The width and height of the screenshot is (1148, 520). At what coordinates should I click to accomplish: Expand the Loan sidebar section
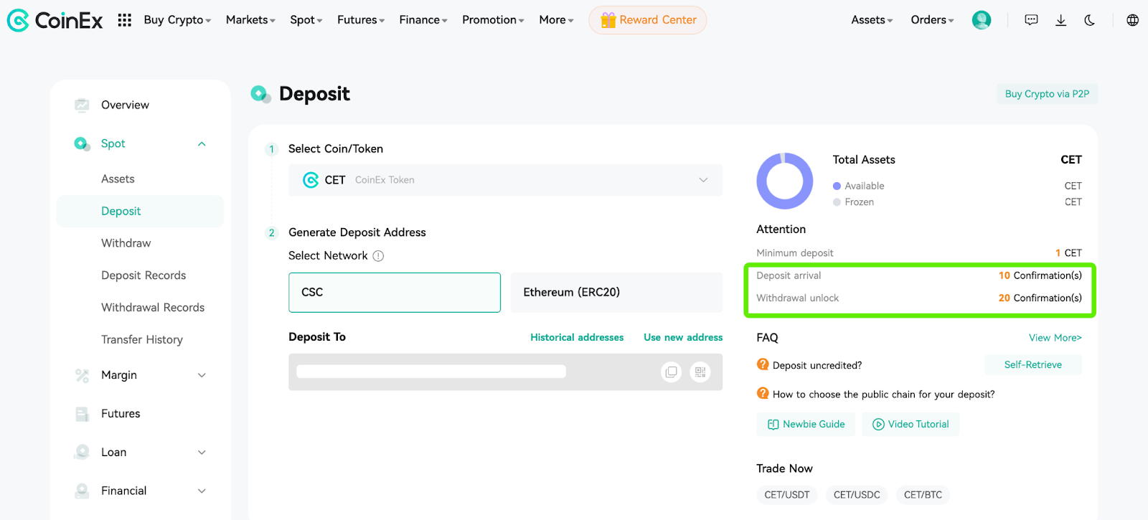coord(202,453)
